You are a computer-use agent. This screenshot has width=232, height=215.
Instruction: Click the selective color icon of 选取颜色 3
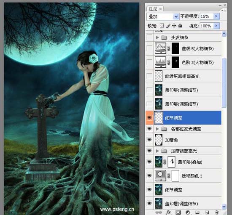point(160,175)
